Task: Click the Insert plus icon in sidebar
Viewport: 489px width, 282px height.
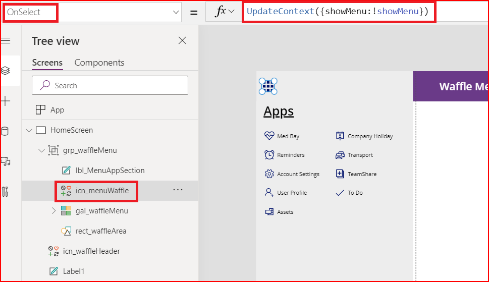Action: 6,101
